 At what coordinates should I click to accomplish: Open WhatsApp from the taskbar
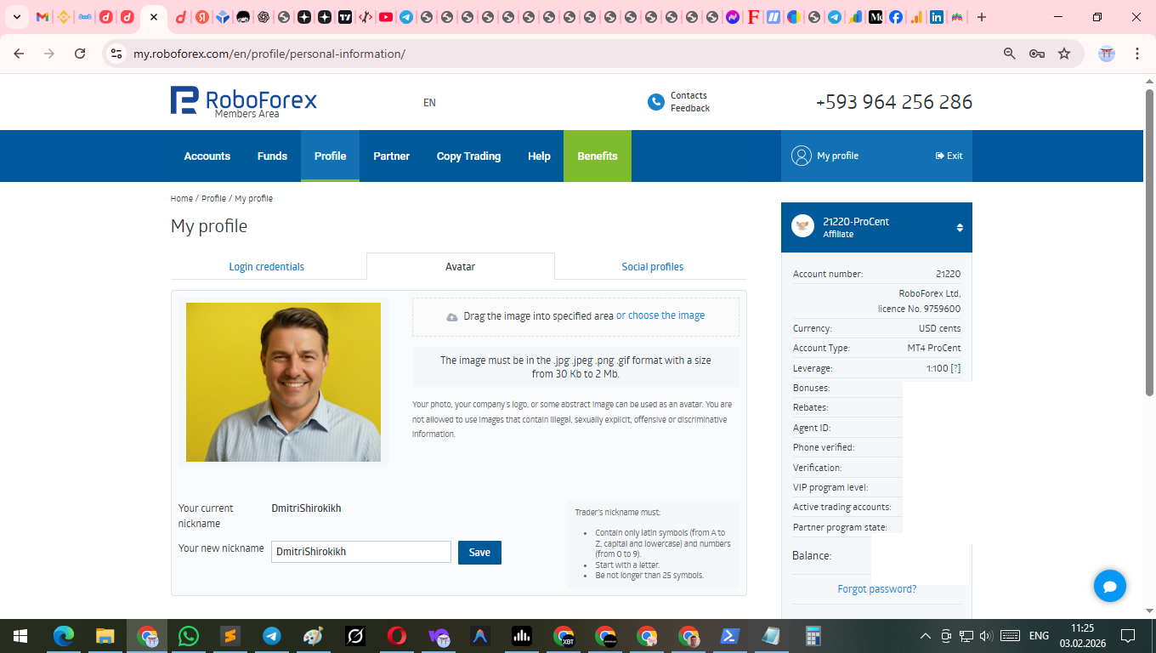[189, 635]
